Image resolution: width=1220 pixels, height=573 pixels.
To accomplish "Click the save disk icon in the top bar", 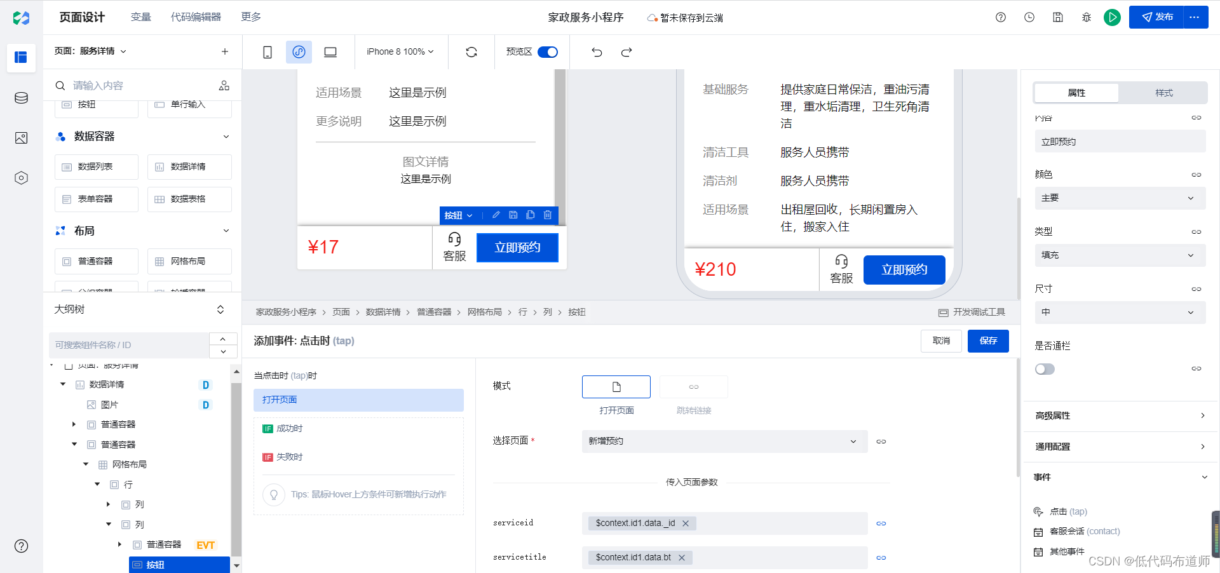I will (x=1058, y=17).
